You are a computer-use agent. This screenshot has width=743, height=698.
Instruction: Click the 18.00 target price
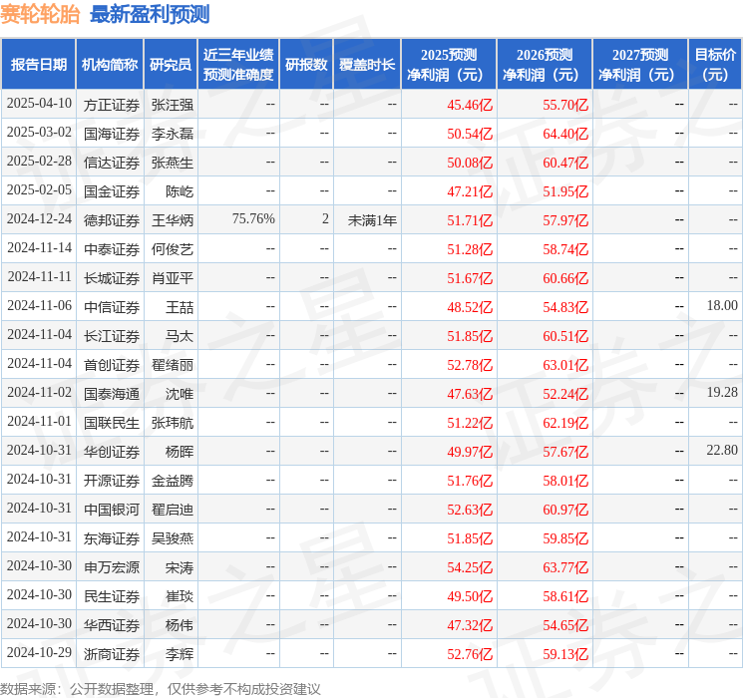click(722, 306)
